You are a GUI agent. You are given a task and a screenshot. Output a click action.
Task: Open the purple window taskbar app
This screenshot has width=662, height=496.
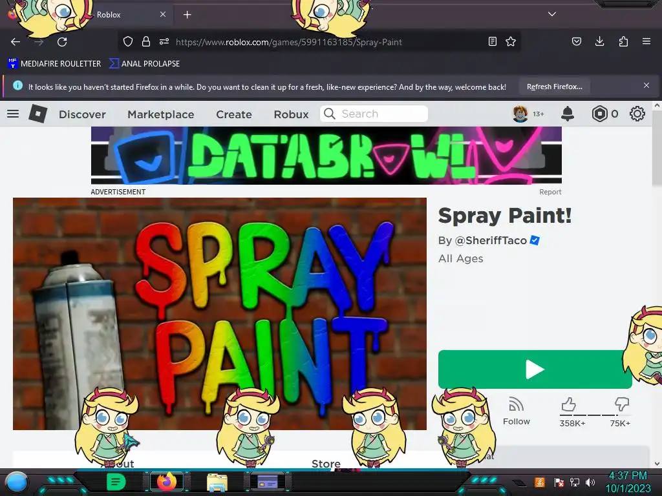point(268,482)
